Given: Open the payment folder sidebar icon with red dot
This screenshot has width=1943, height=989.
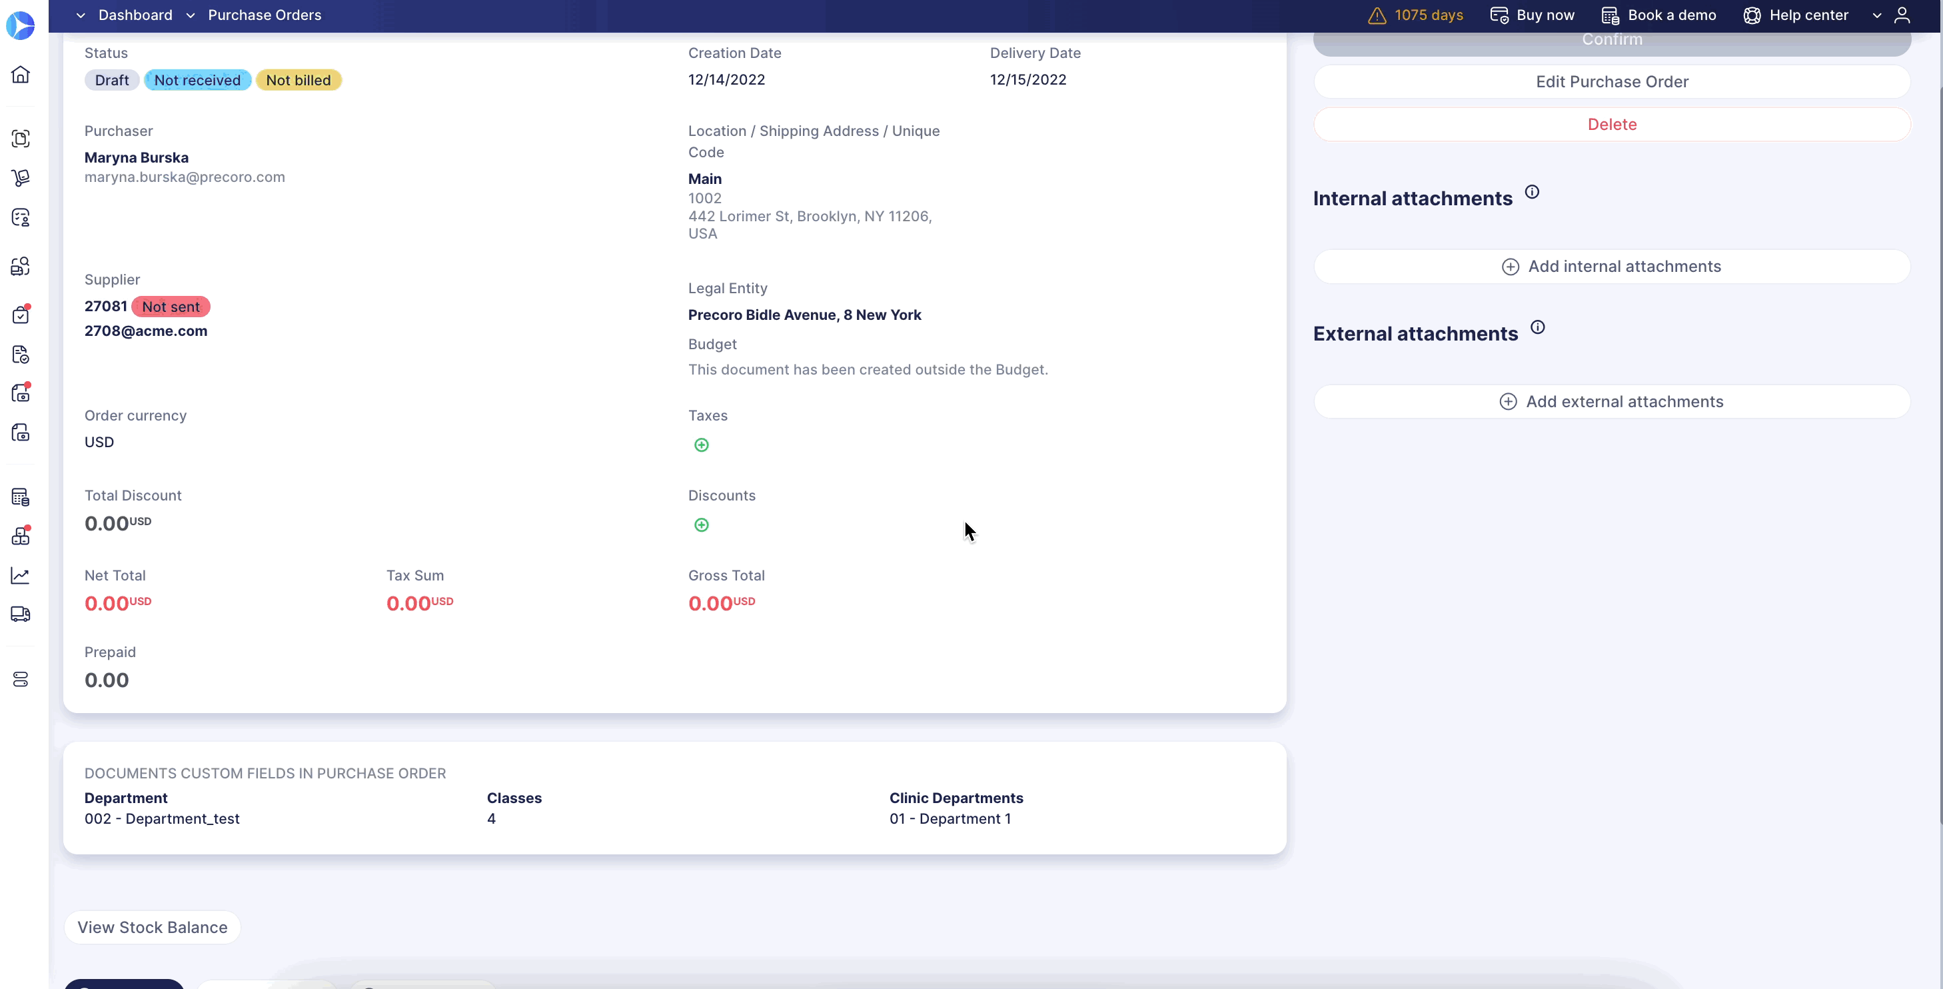Looking at the screenshot, I should coord(21,393).
